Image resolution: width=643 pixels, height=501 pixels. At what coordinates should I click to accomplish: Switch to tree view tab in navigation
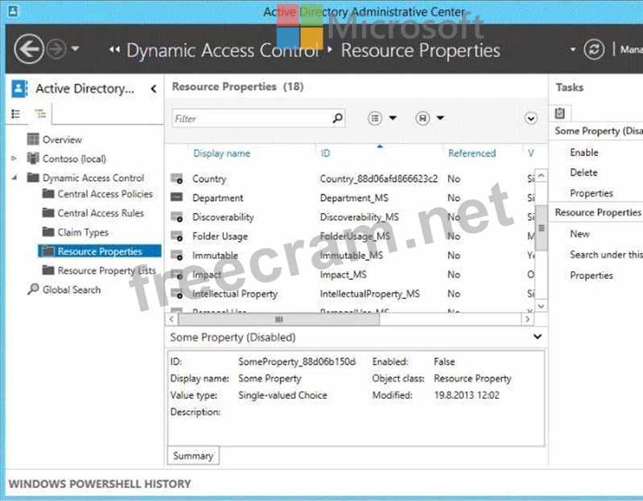point(40,113)
